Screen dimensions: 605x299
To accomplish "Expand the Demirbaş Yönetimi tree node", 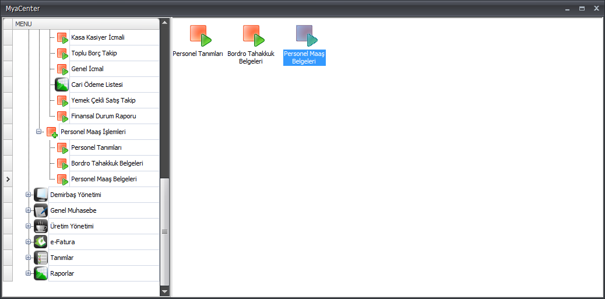I will pos(28,195).
